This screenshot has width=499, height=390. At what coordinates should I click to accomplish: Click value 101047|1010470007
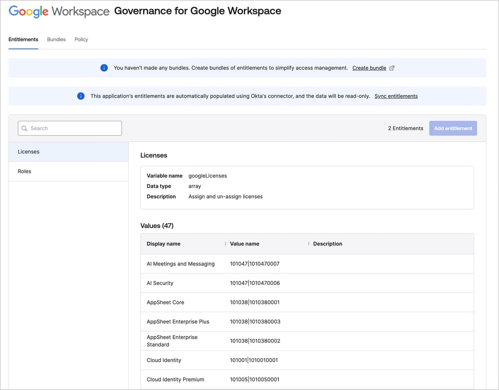pyautogui.click(x=254, y=263)
